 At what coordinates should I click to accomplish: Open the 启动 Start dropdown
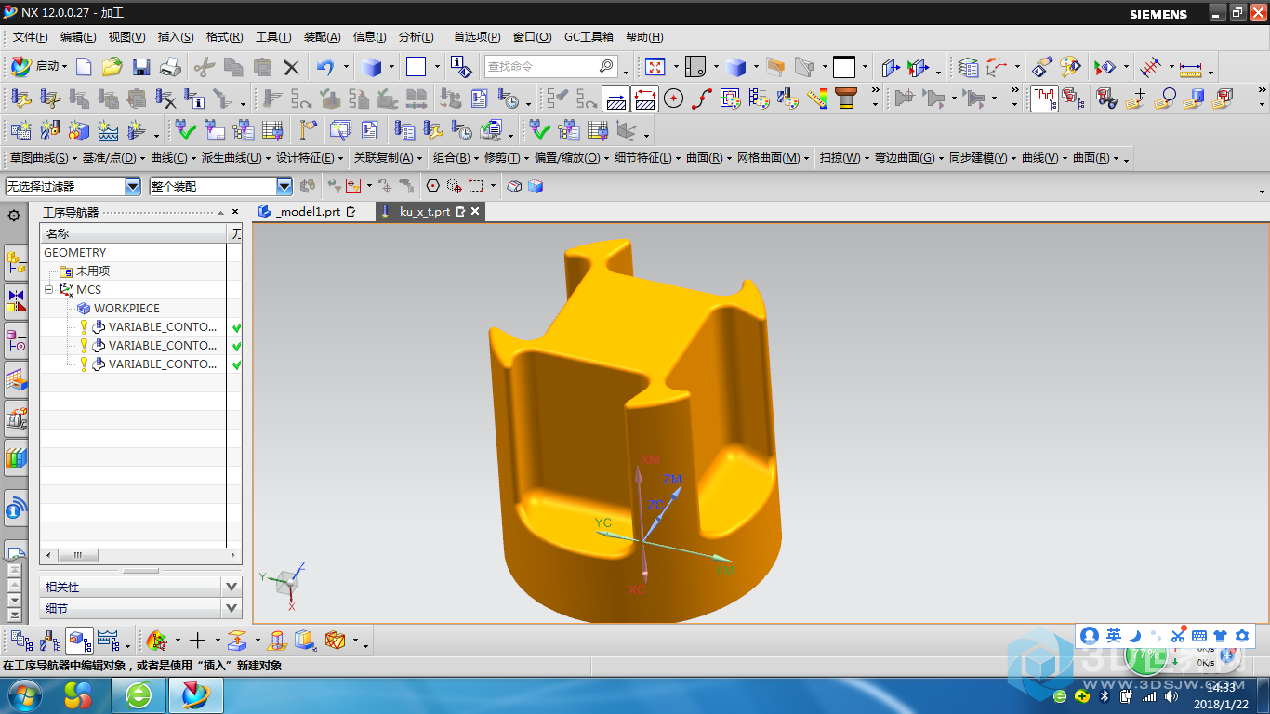click(37, 67)
